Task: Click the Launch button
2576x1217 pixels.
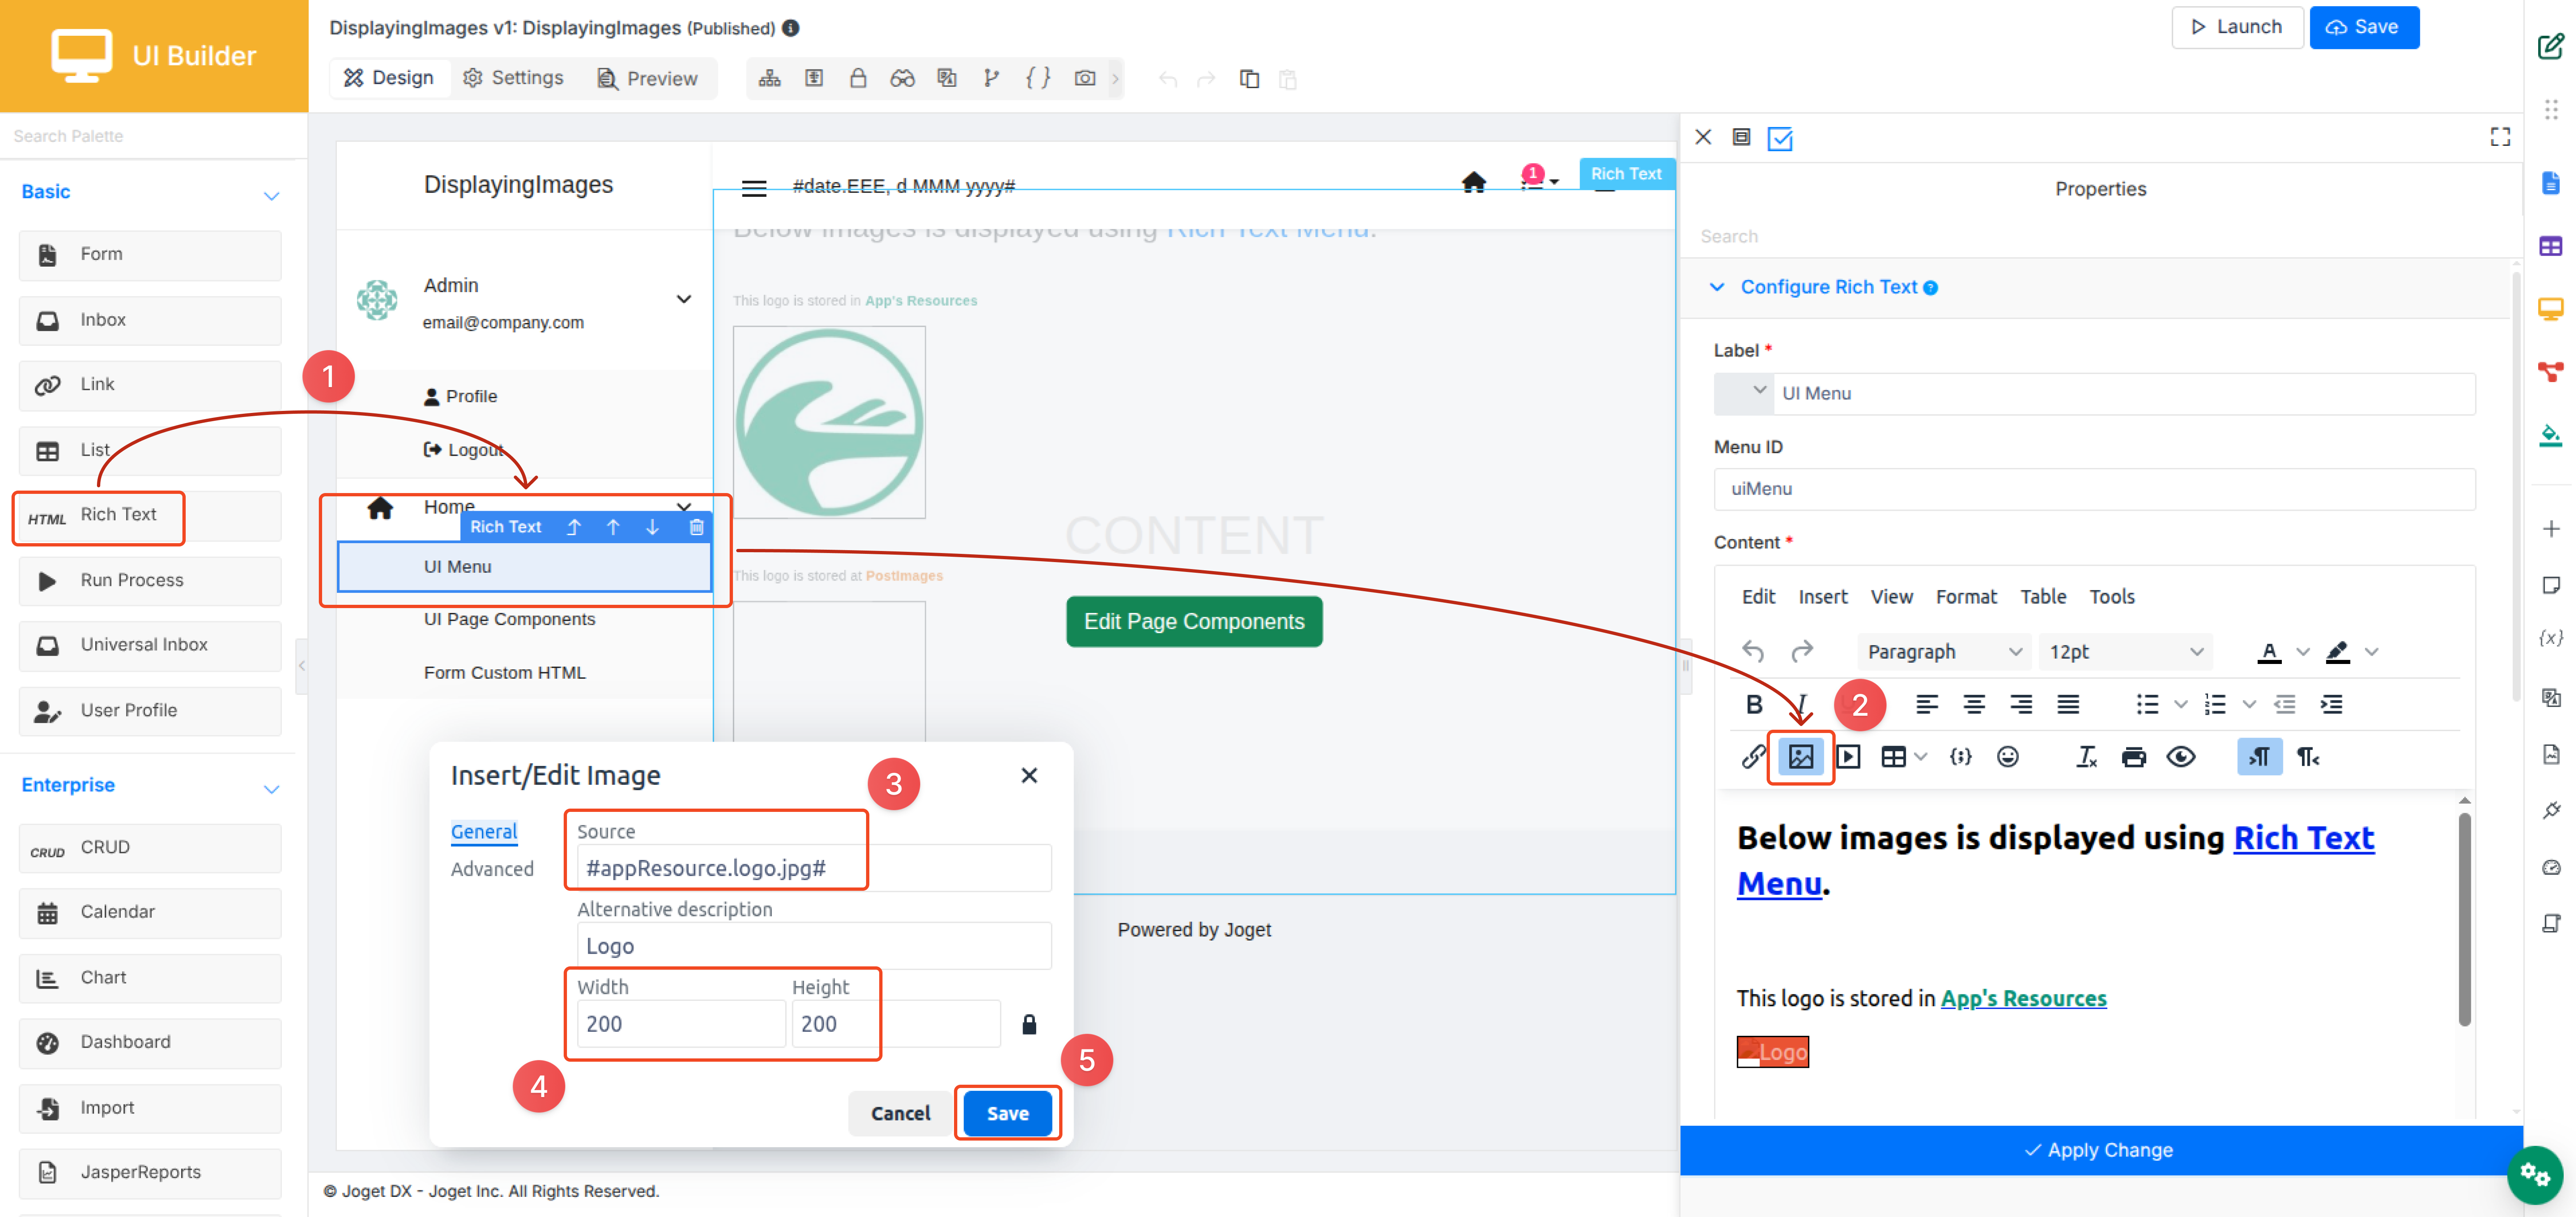Action: (2237, 27)
